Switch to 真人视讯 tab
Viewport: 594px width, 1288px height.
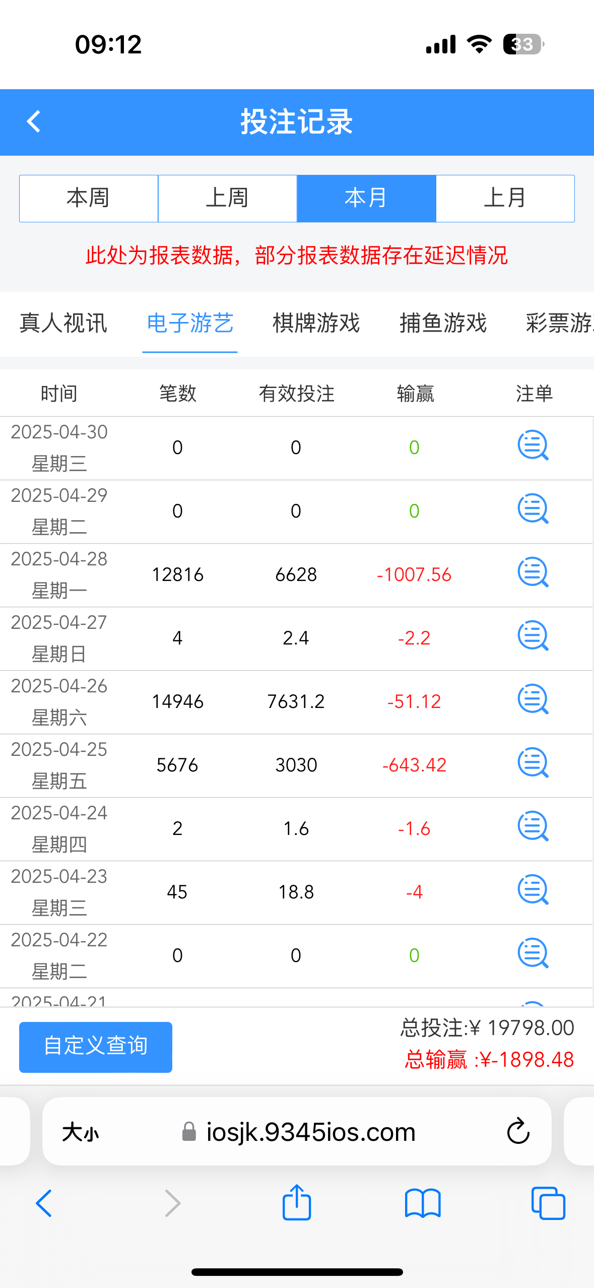63,323
